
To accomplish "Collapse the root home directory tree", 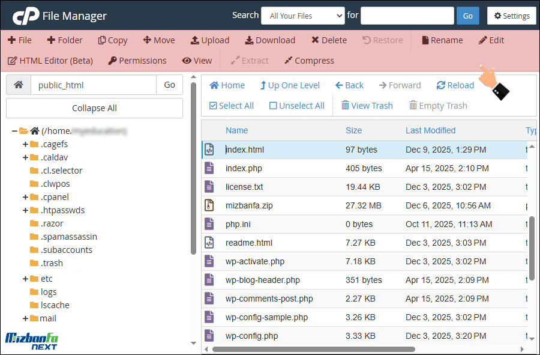I will [x=14, y=131].
